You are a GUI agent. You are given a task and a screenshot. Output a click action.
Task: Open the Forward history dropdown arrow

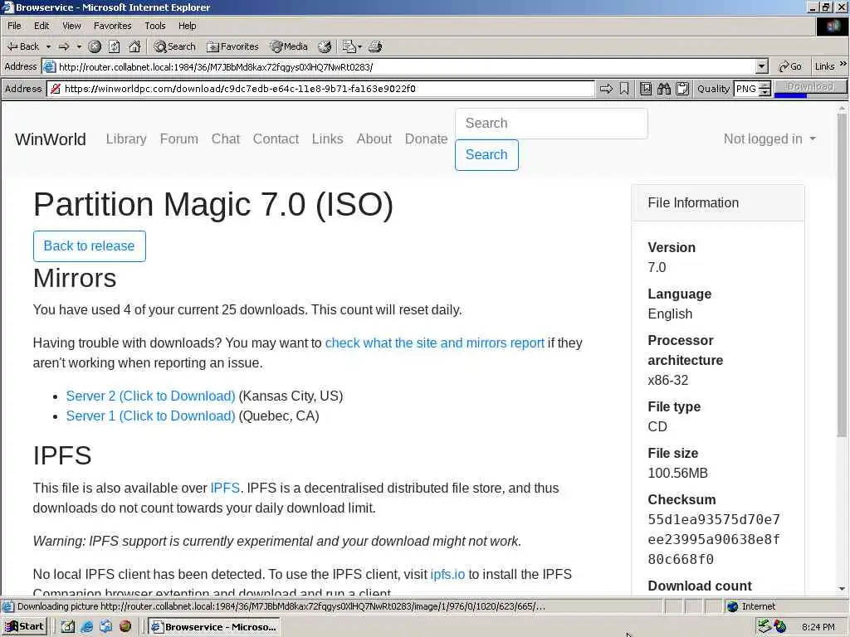[79, 46]
